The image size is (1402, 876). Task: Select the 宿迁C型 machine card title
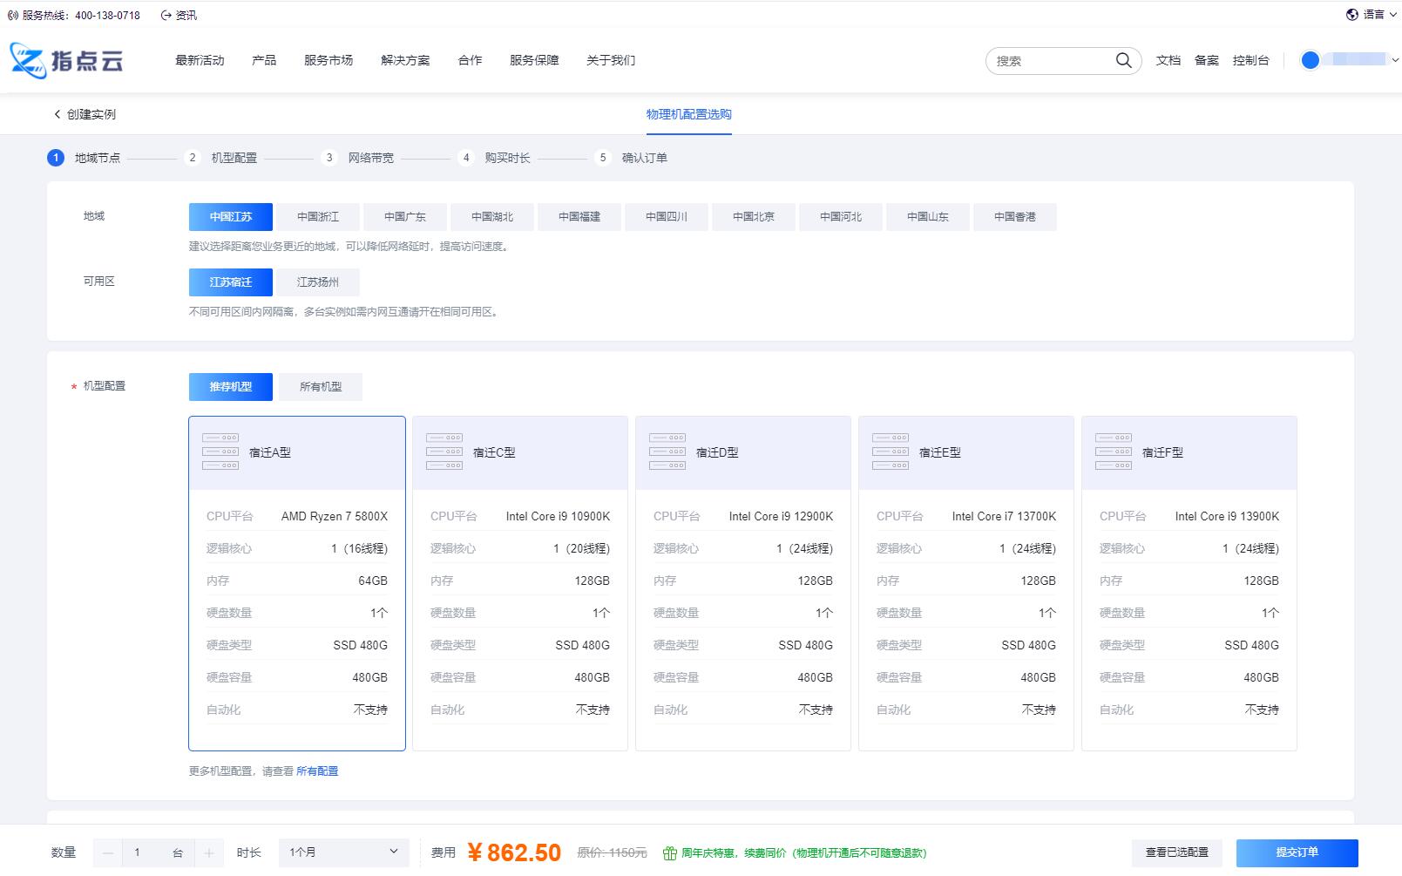click(x=494, y=452)
